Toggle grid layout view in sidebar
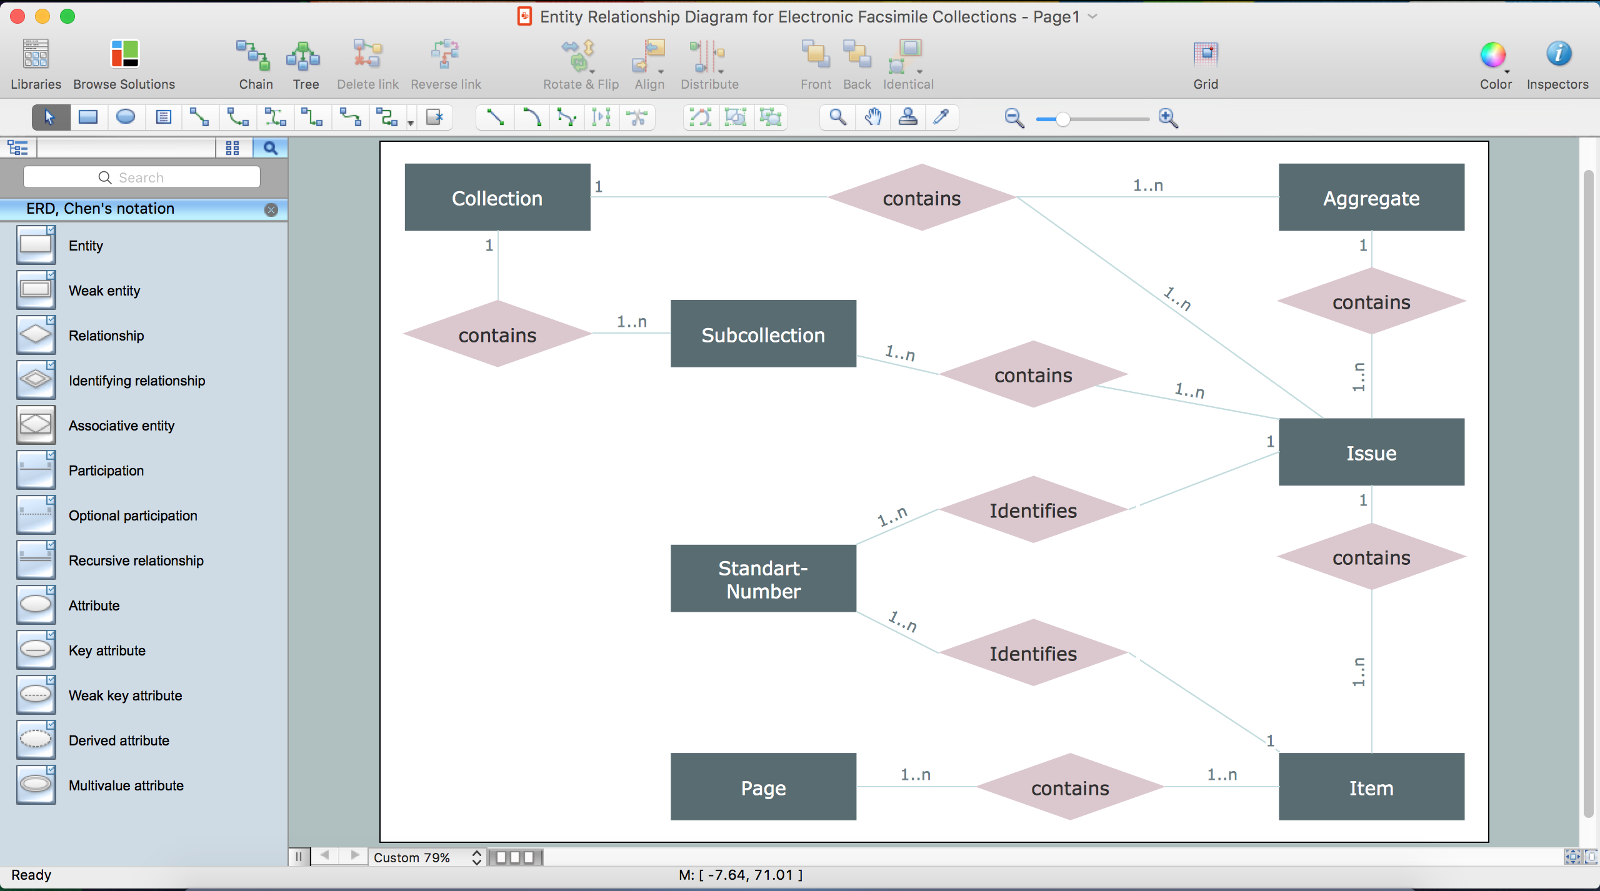The width and height of the screenshot is (1600, 891). pos(231,148)
